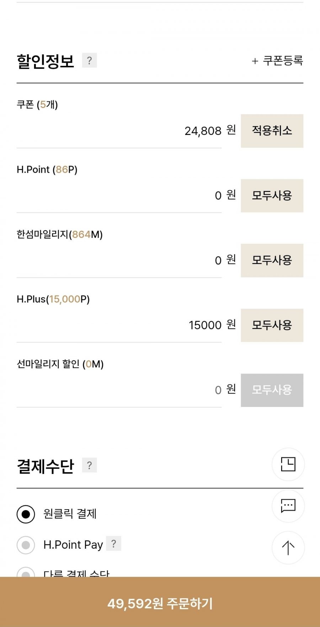This screenshot has height=627, width=320.
Task: Cancel applied coupon with 적용취소
Action: point(272,131)
